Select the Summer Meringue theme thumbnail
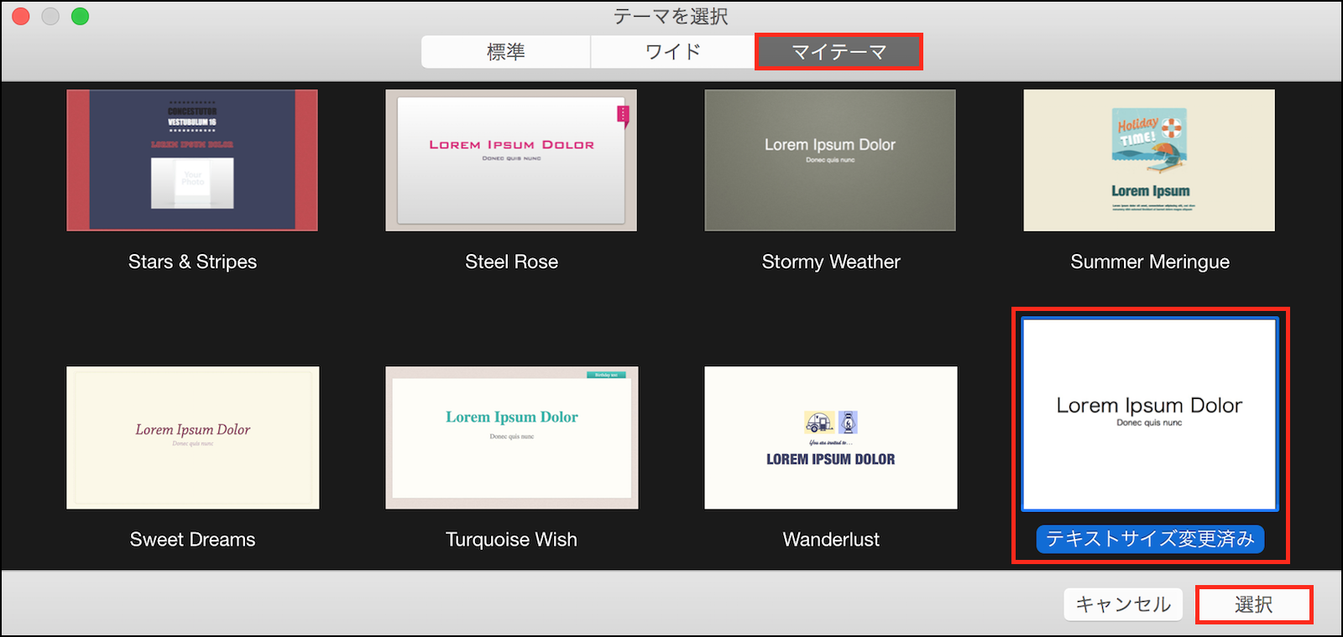This screenshot has width=1343, height=637. [x=1149, y=160]
